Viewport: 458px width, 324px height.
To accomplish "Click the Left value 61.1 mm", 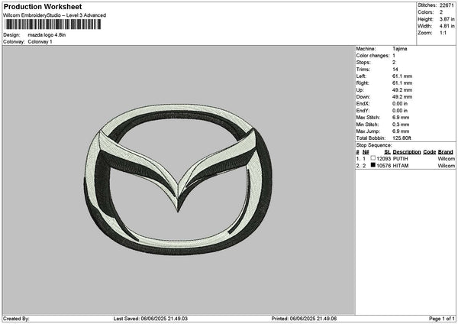I will [402, 76].
